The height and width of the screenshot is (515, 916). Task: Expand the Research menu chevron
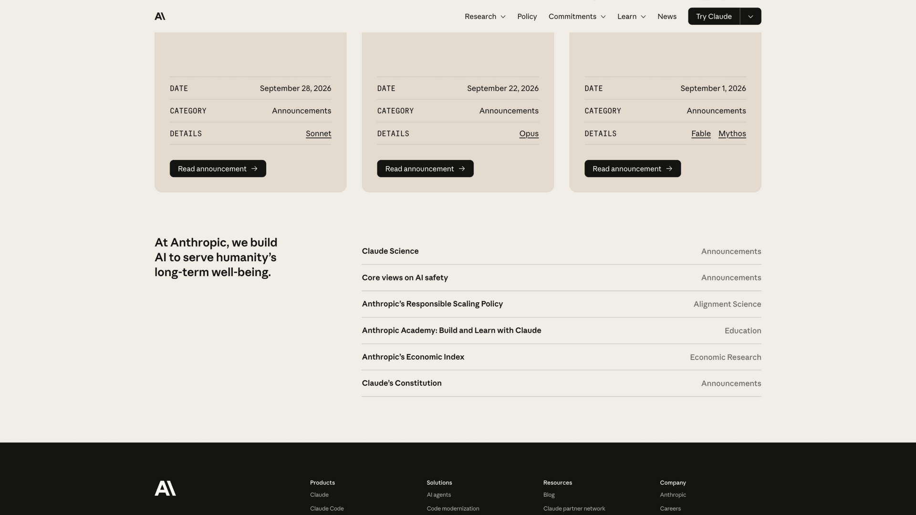[x=503, y=17]
